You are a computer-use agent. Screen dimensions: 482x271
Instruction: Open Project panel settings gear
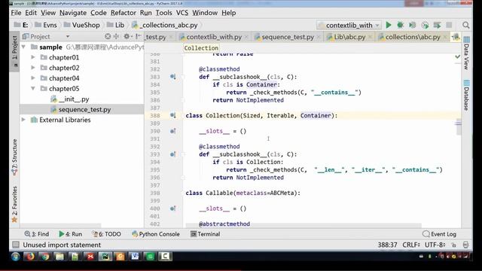coord(127,37)
